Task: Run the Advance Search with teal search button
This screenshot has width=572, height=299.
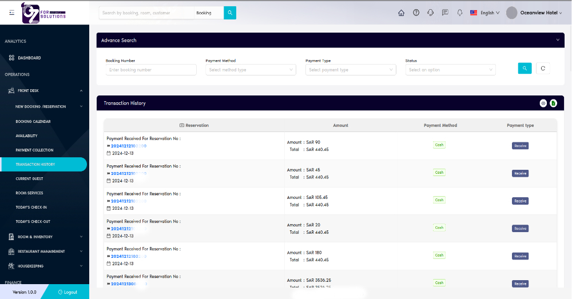Action: click(525, 68)
